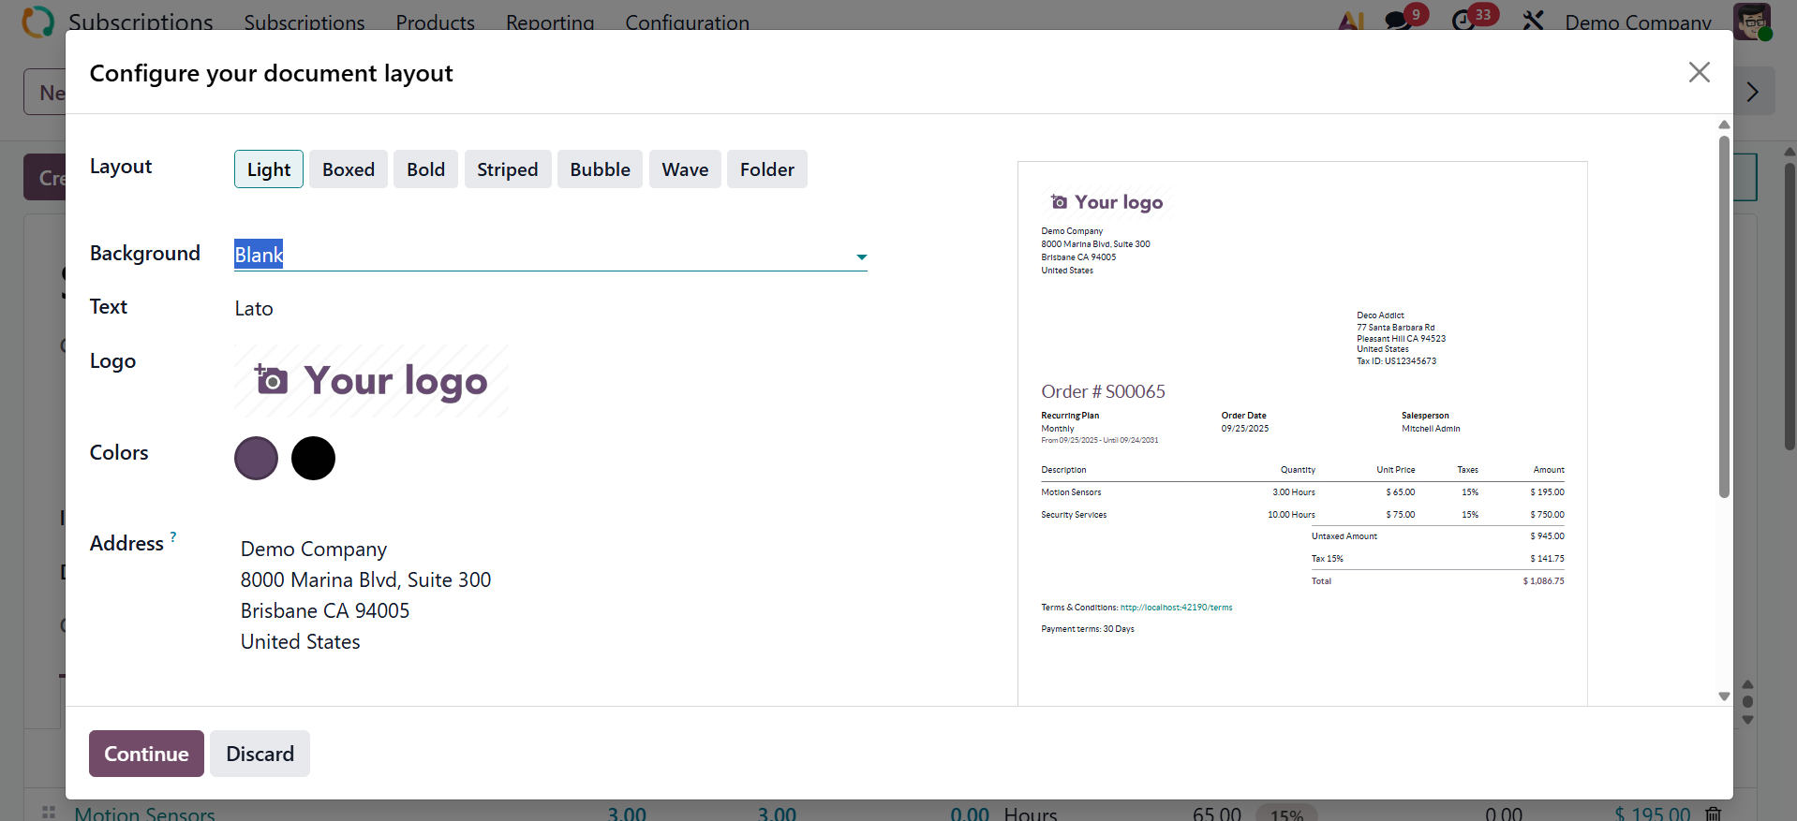Open the Reporting menu
Screen dimensions: 1797x821
[550, 22]
